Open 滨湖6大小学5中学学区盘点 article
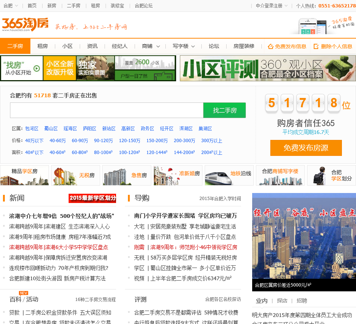Viewport: 356px width, 324px height. point(59,247)
